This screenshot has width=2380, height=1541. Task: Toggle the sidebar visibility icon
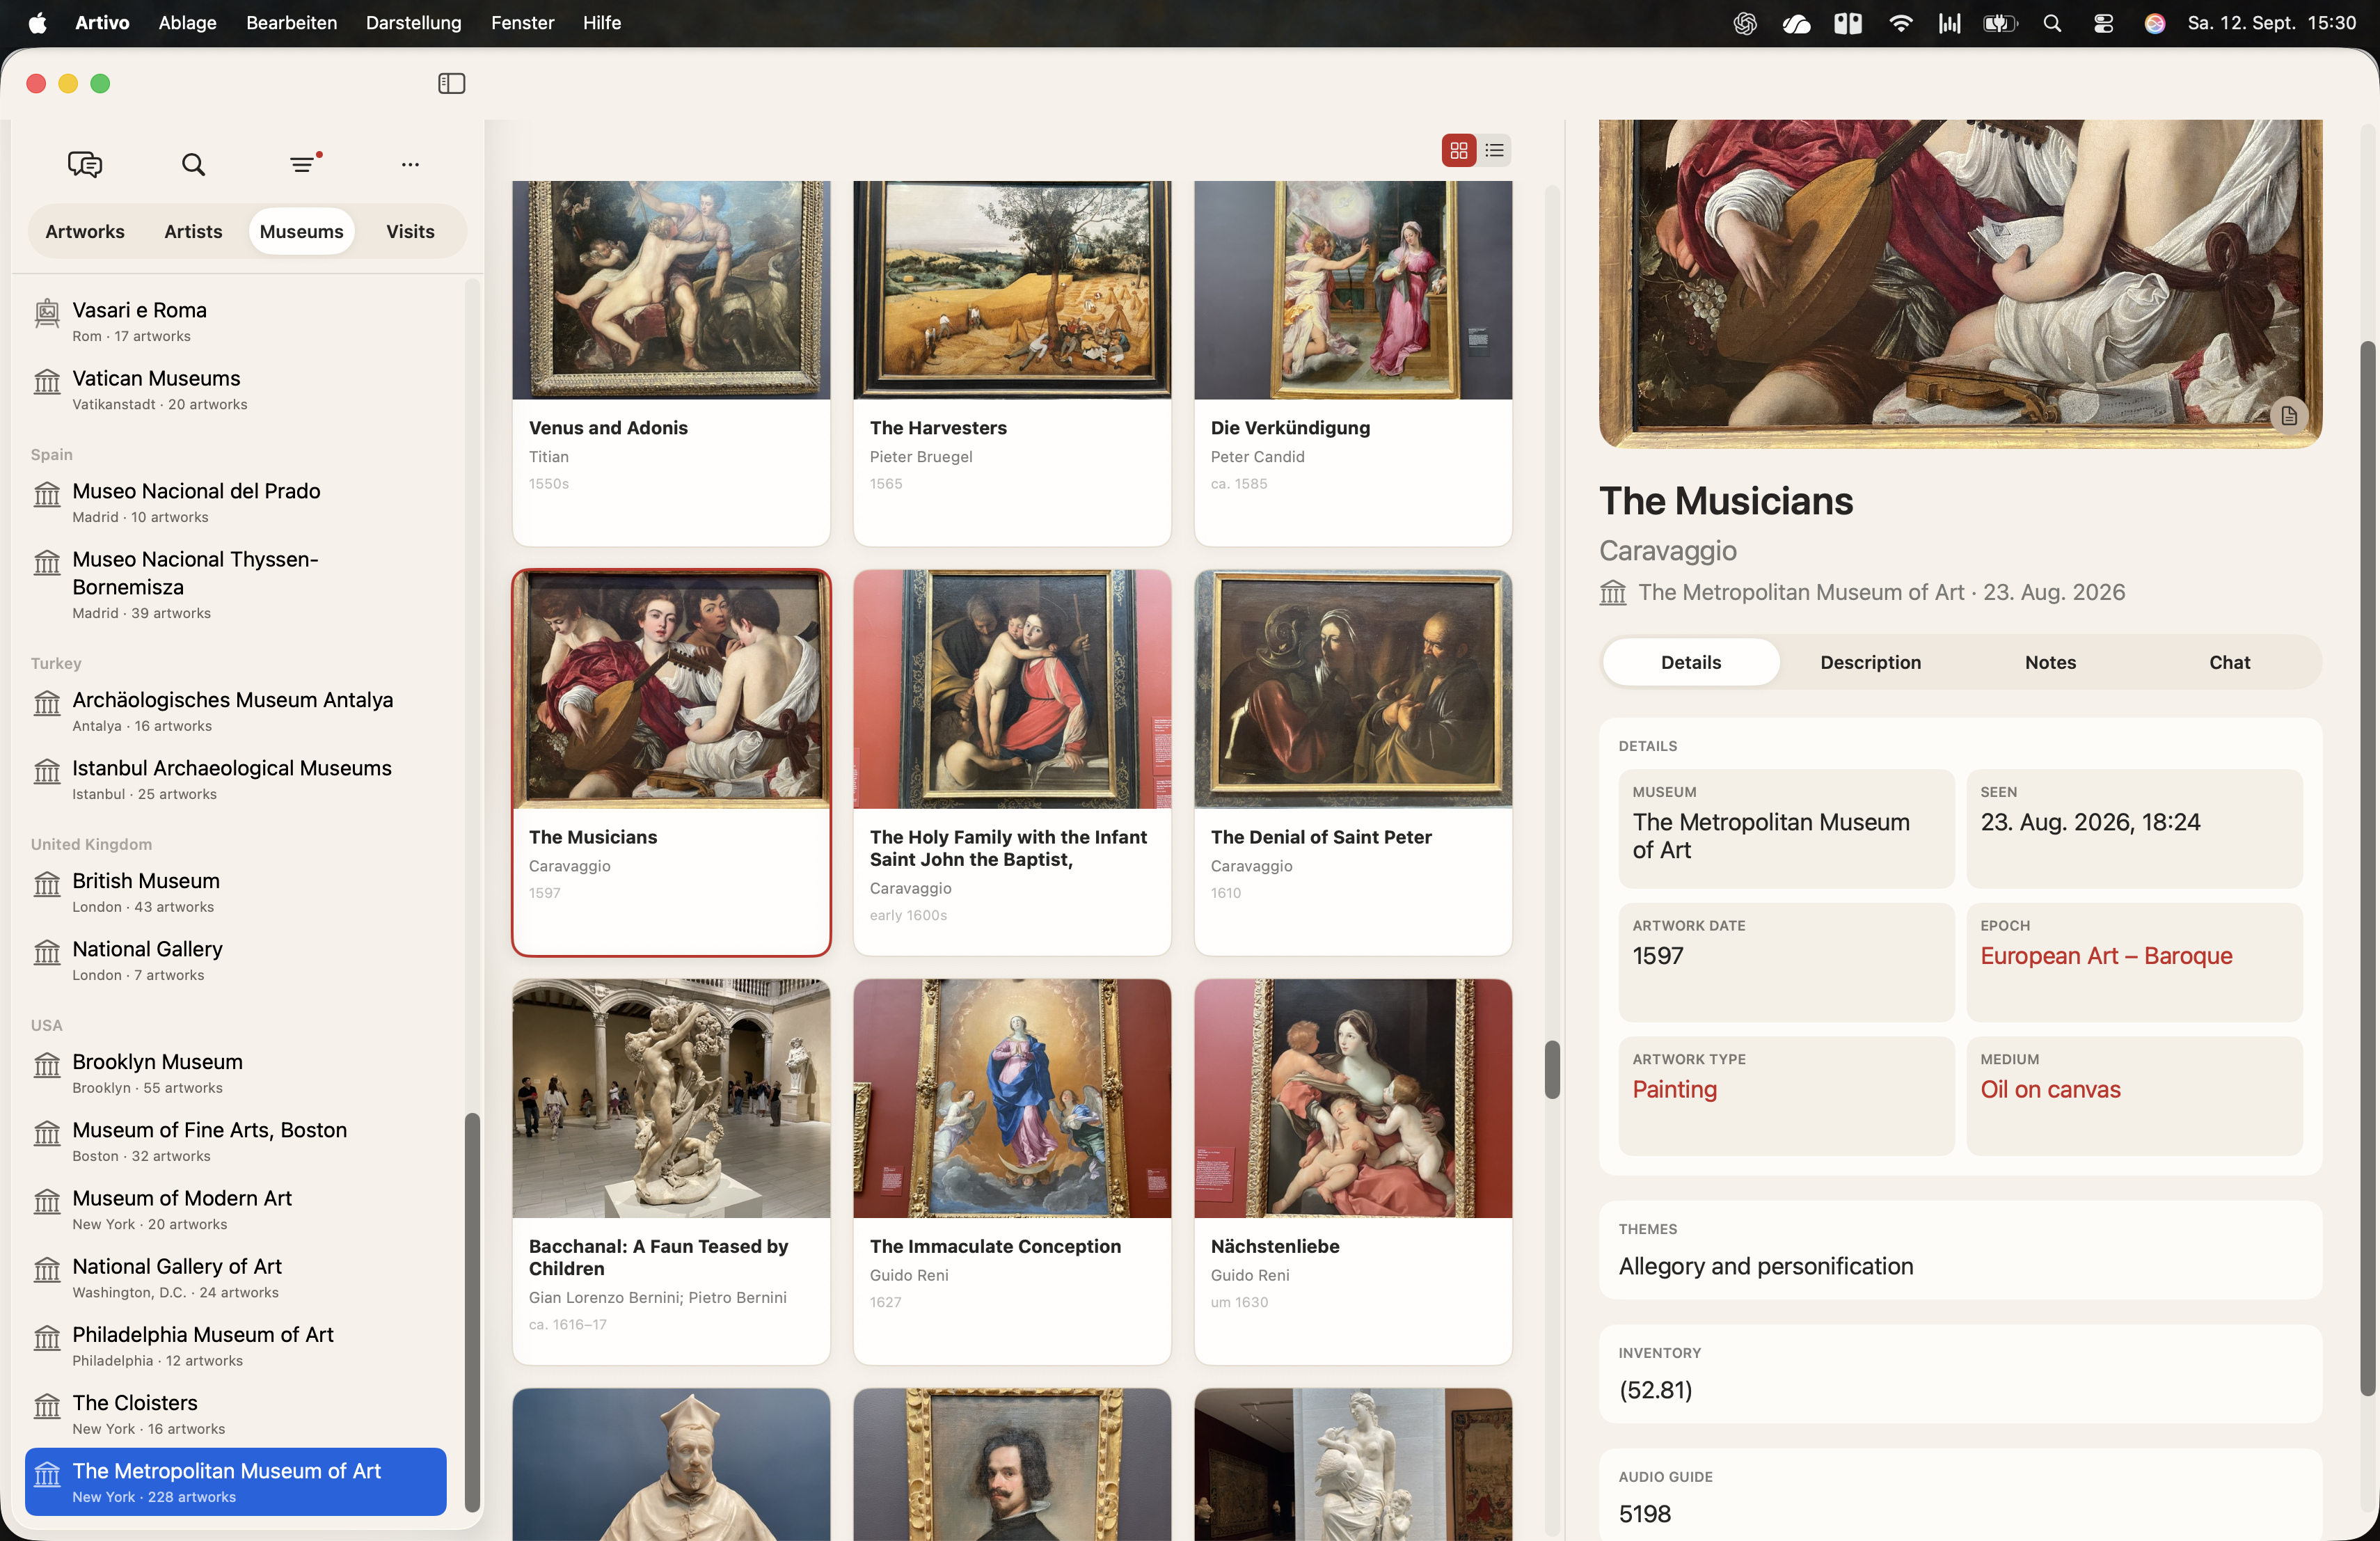[451, 83]
